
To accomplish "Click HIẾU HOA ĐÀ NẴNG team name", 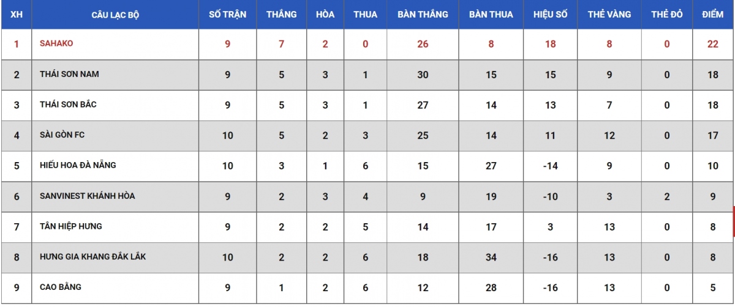I will (x=78, y=165).
